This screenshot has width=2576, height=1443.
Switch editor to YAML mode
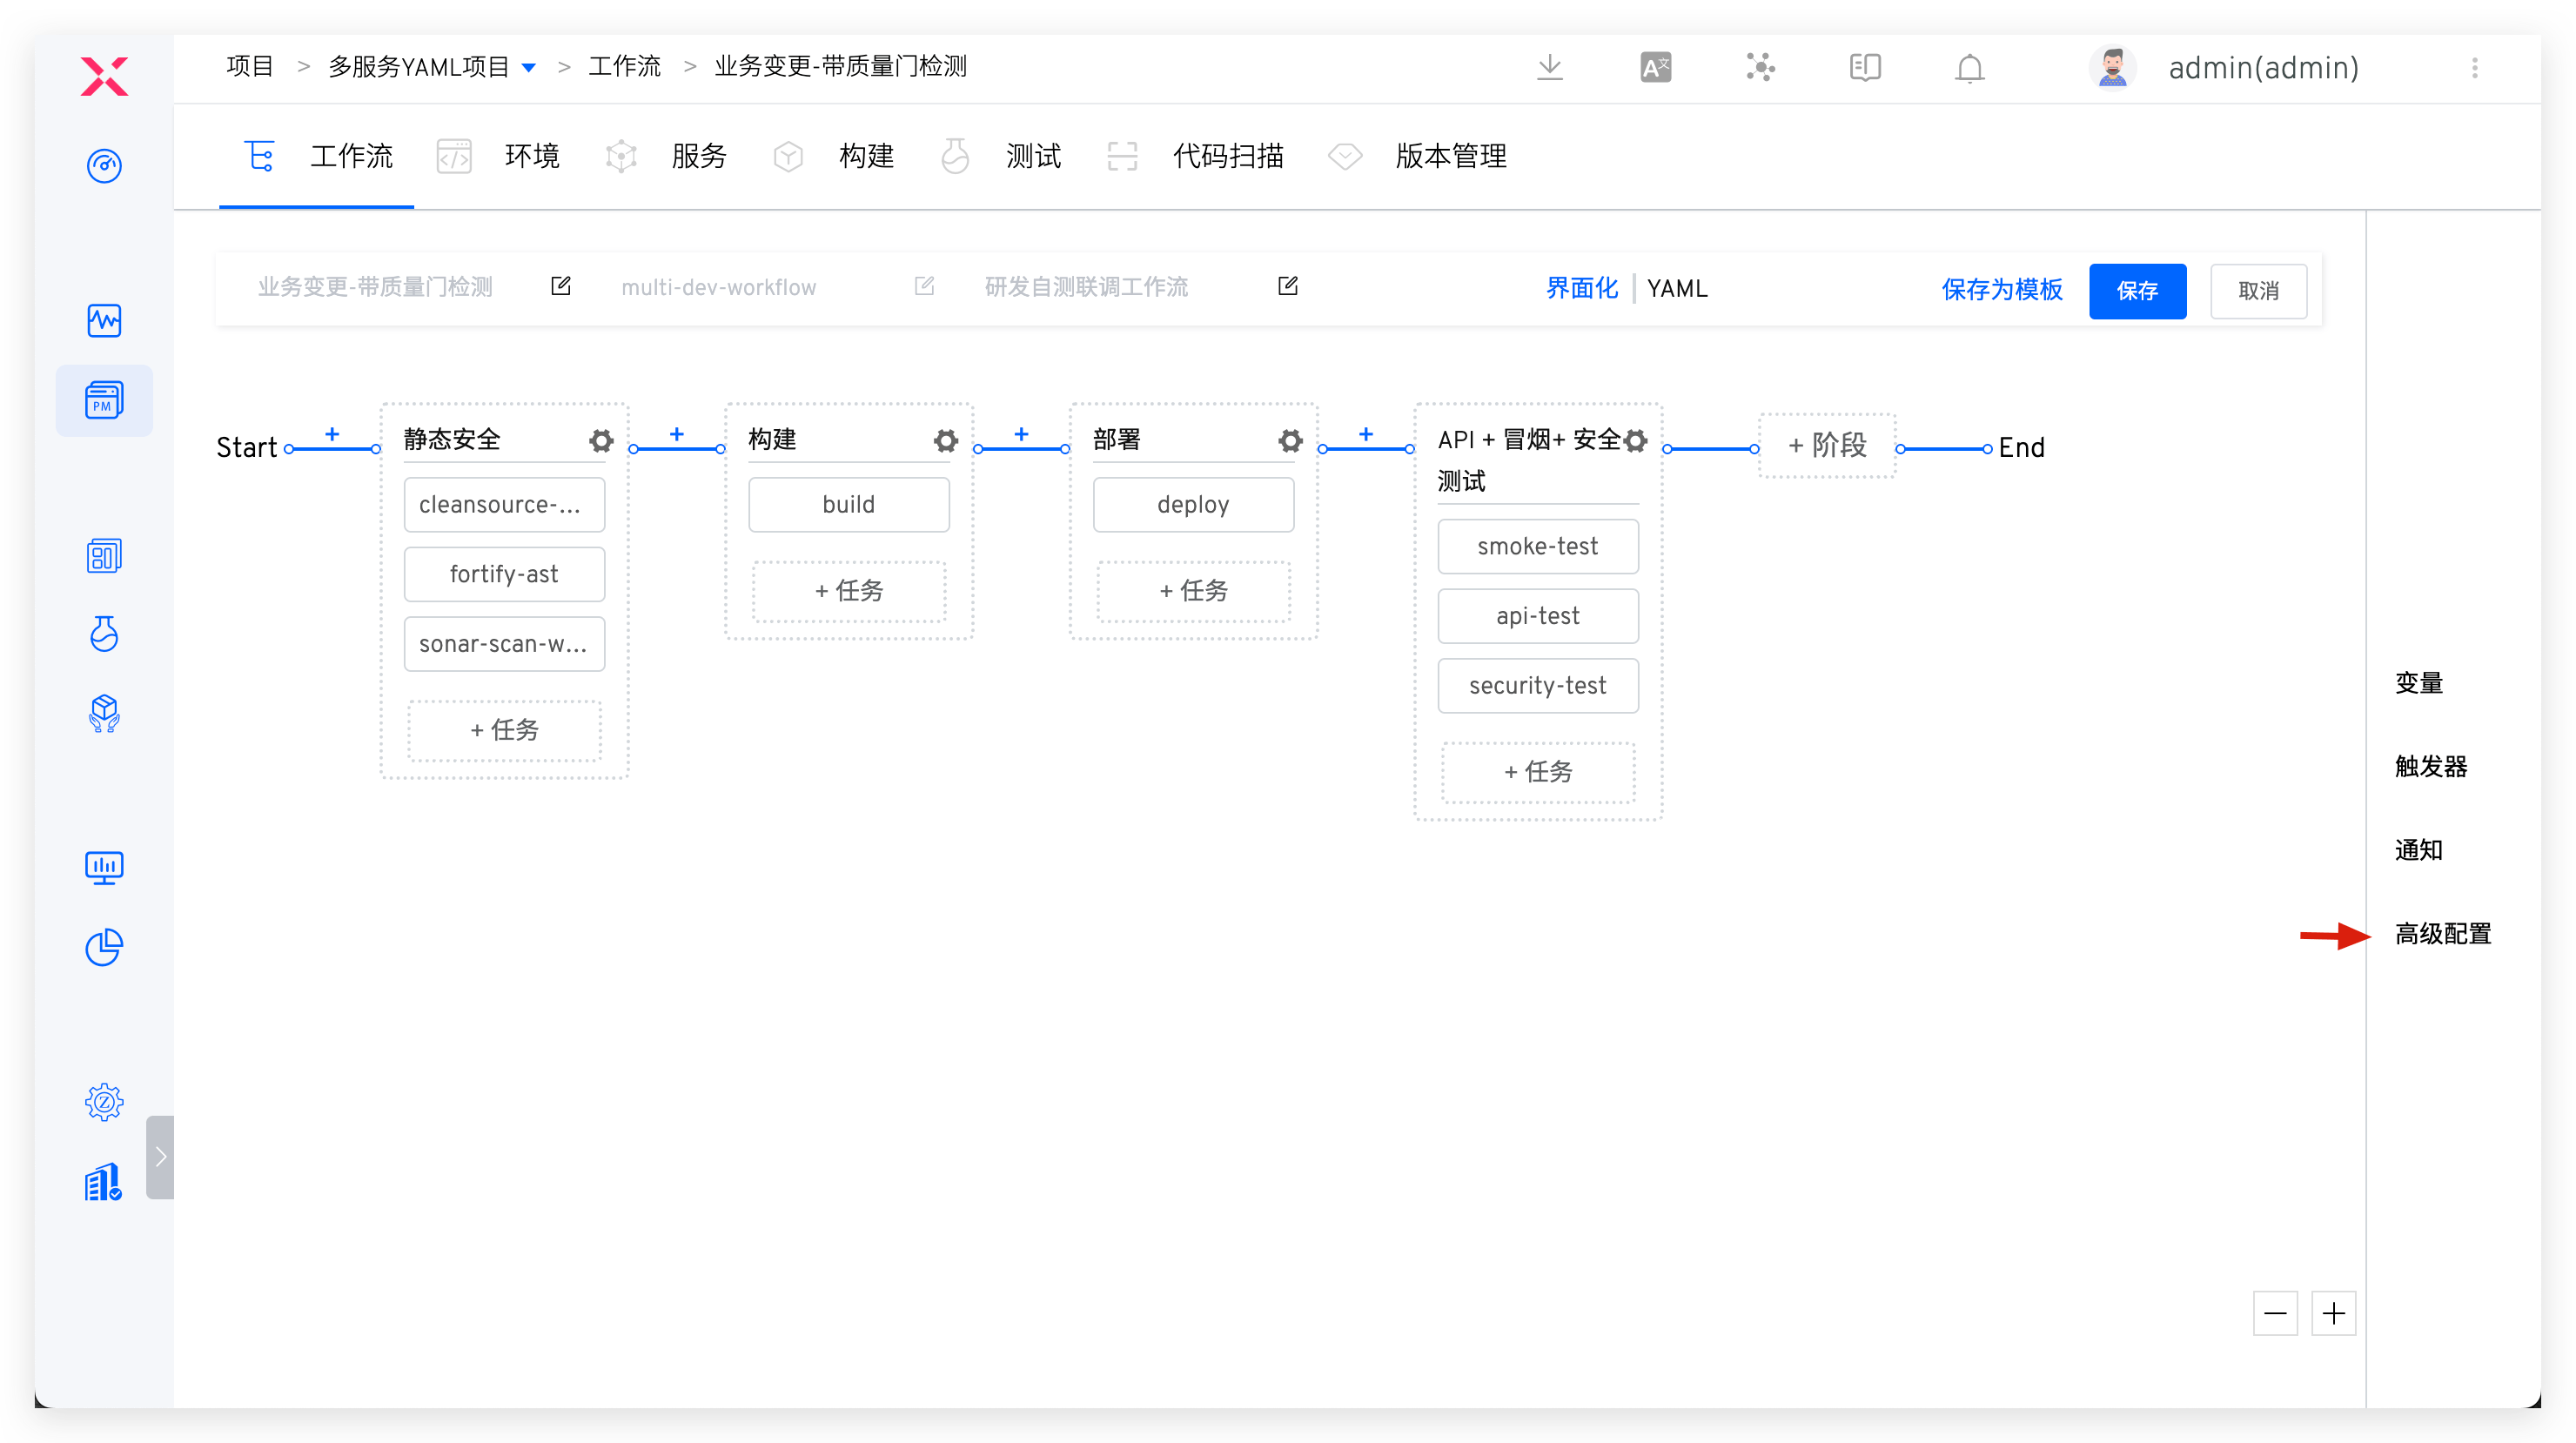[1677, 289]
